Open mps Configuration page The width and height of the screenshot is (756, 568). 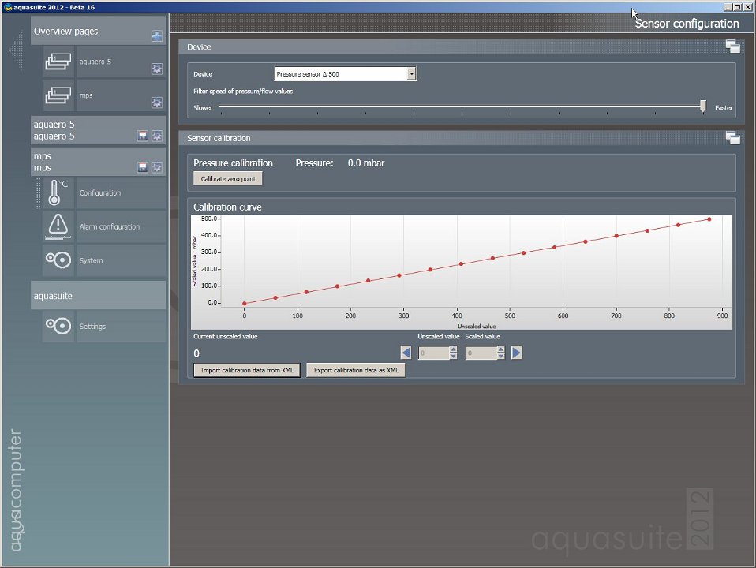pyautogui.click(x=121, y=192)
